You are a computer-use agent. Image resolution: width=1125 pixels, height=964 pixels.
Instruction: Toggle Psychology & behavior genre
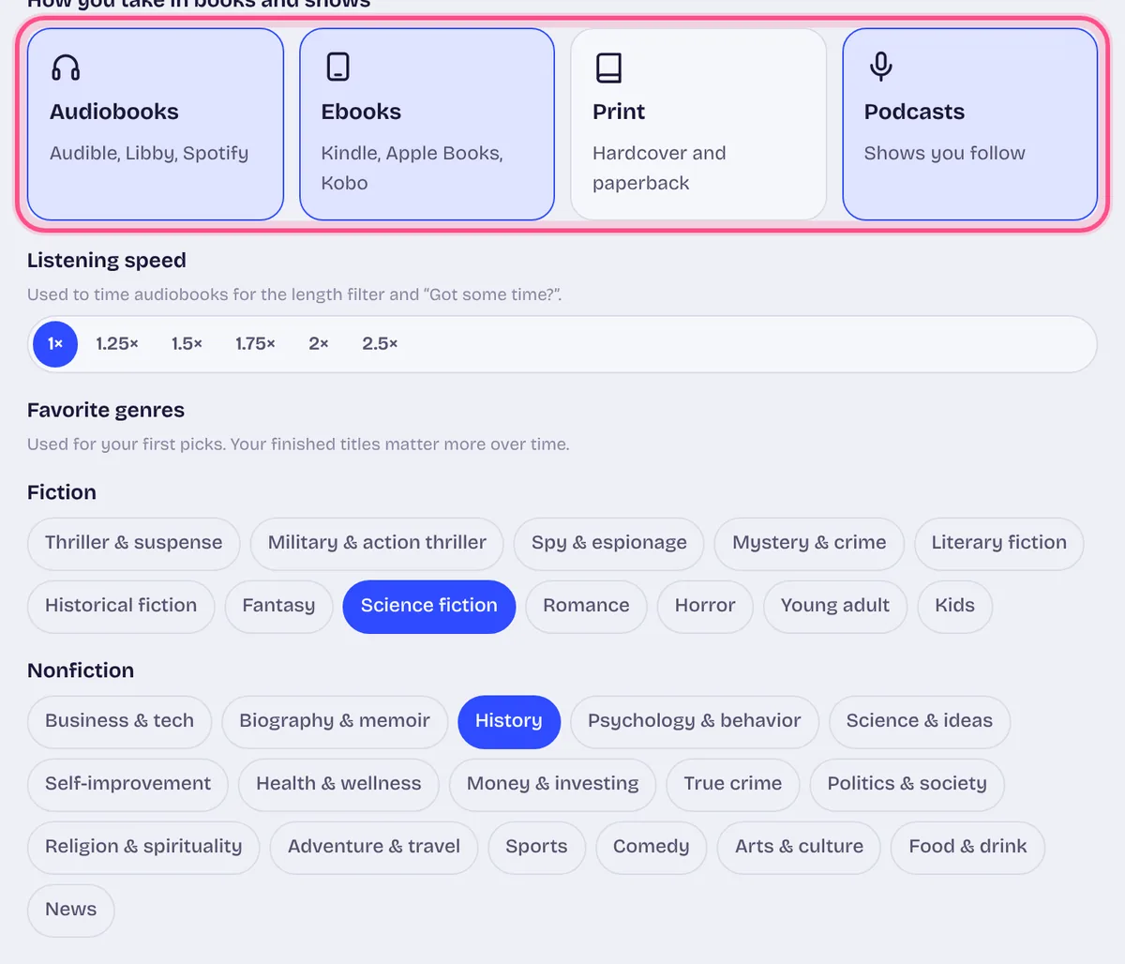coord(695,721)
